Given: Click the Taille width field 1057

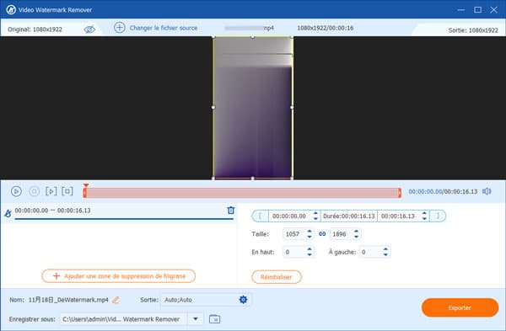Looking at the screenshot, I should 293,234.
